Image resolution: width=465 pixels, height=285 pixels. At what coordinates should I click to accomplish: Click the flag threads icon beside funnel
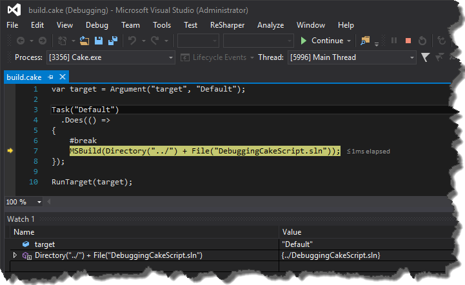click(x=439, y=57)
